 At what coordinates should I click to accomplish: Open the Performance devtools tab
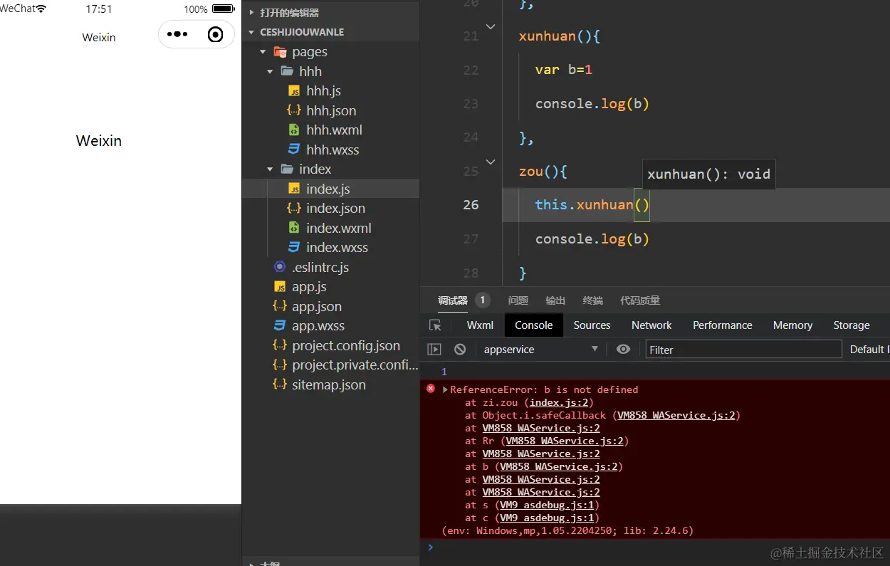point(723,325)
